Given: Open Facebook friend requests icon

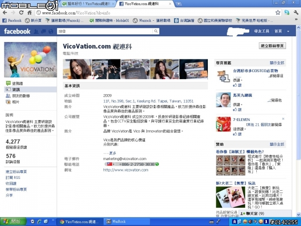Looking at the screenshot, I should [36, 32].
